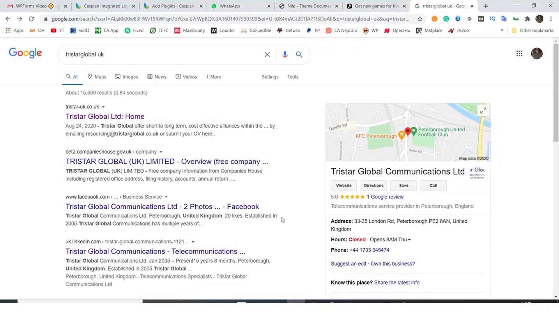Switch to Maps results tab
Viewport: 559px width, 314px height.
click(97, 77)
